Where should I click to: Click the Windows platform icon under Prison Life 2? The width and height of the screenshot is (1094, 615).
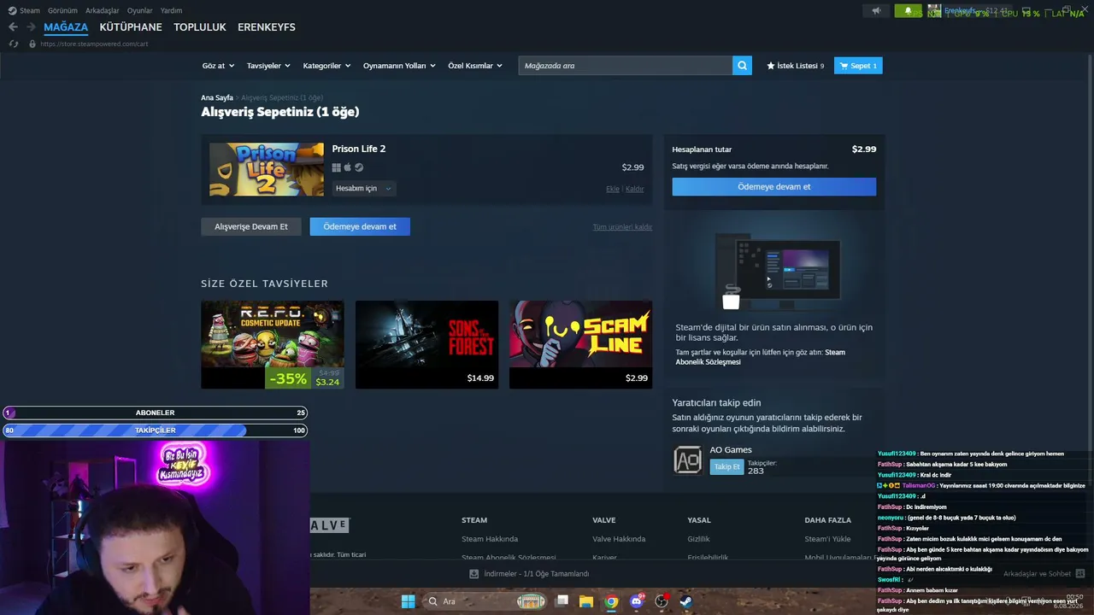click(337, 167)
